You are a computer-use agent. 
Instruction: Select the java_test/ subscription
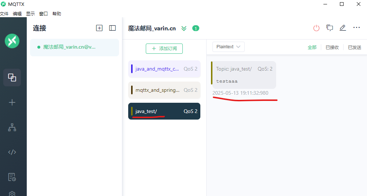[x=164, y=111]
